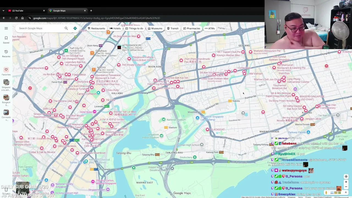Select the Ah Ong Hokkien Mee pin
The width and height of the screenshot is (352, 198).
[139, 36]
